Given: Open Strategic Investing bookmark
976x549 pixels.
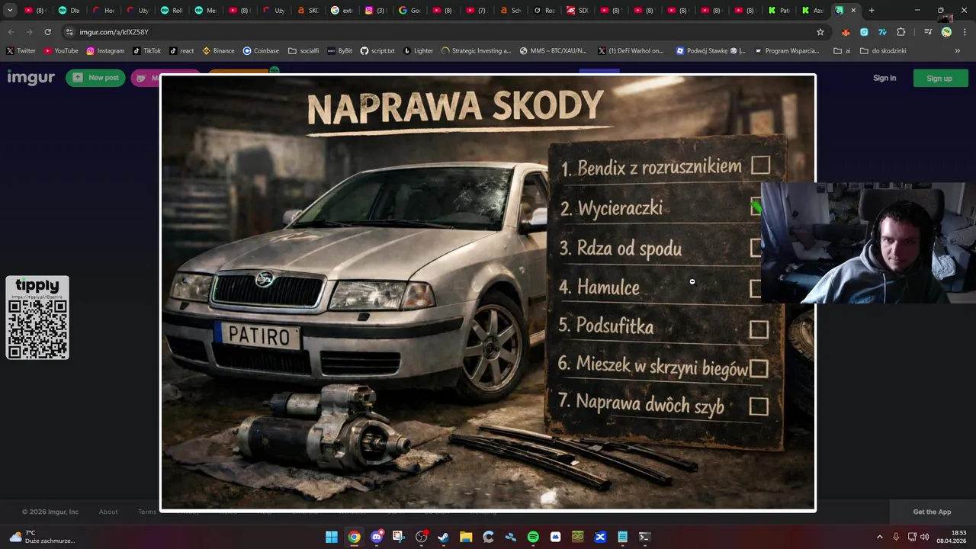Looking at the screenshot, I should coord(476,50).
